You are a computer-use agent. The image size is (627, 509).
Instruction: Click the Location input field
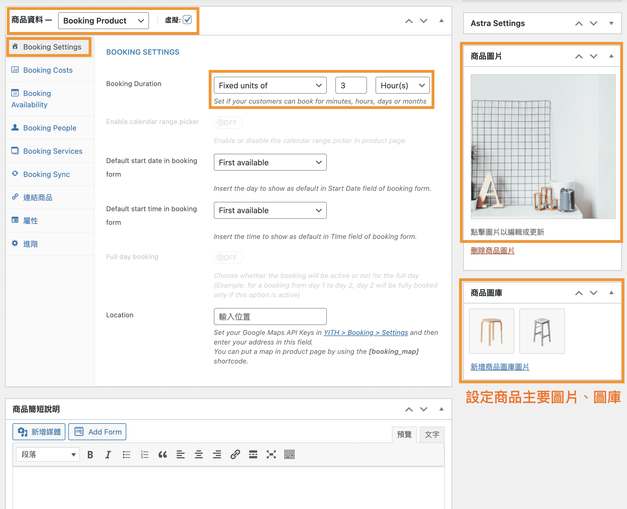pyautogui.click(x=270, y=317)
